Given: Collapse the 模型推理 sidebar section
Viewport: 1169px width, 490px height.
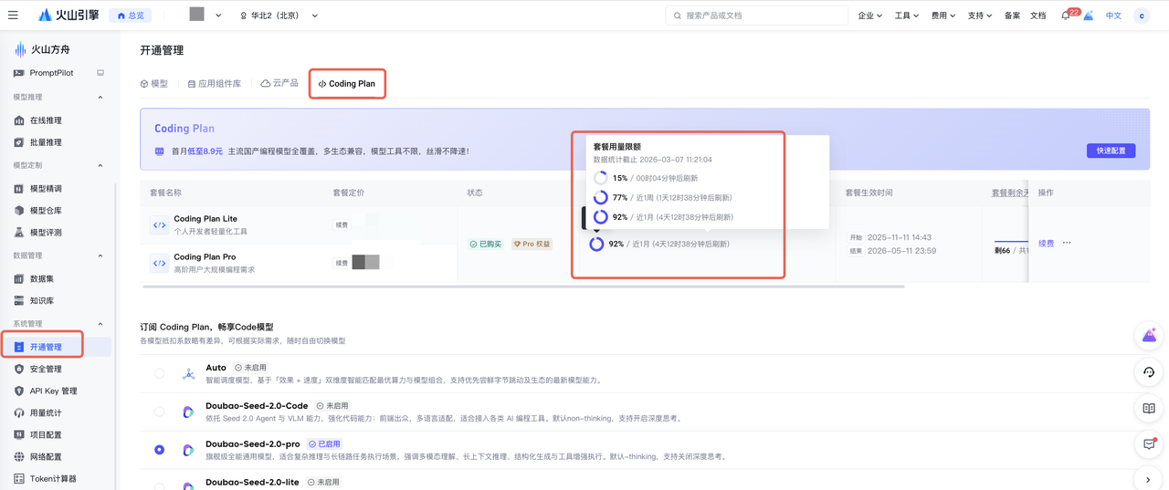Looking at the screenshot, I should pyautogui.click(x=100, y=97).
